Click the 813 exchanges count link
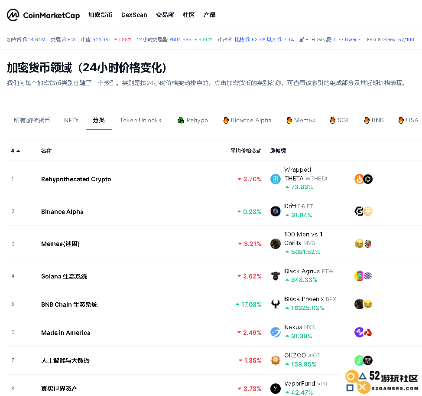The width and height of the screenshot is (422, 396). click(x=71, y=39)
